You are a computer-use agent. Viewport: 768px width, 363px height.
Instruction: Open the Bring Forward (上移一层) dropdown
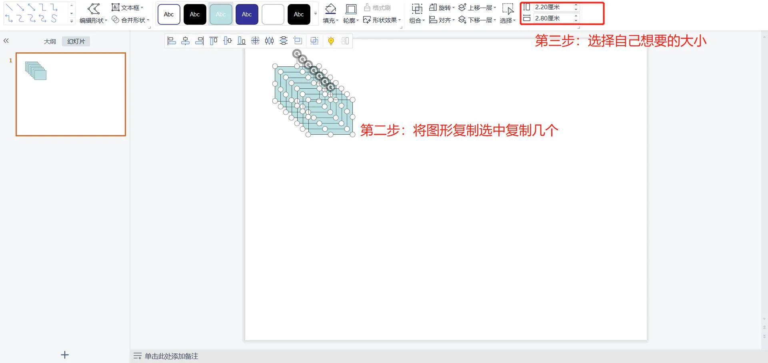pos(495,8)
